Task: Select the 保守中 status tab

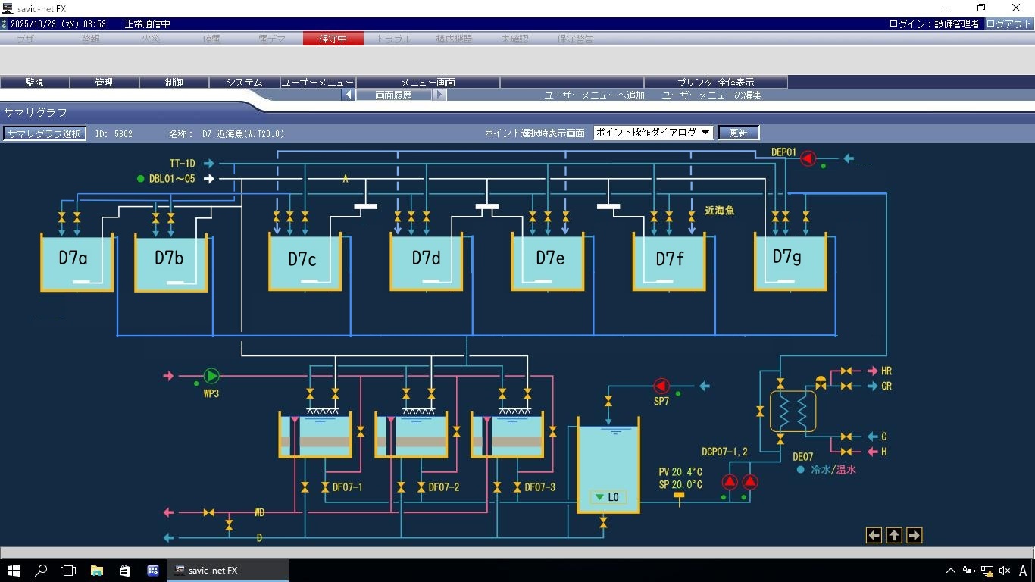Action: [x=333, y=39]
